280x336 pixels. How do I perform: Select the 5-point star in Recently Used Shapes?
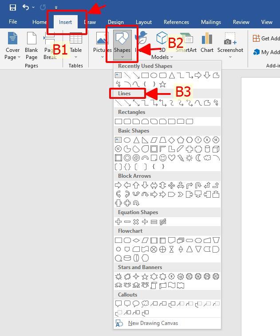pyautogui.click(x=163, y=84)
